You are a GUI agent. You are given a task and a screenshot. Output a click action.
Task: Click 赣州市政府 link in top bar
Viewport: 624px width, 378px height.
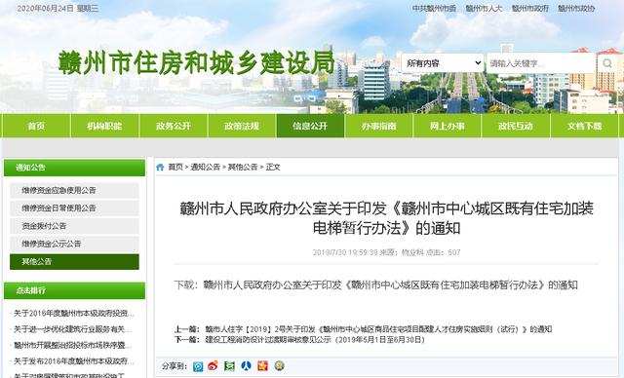[x=530, y=9]
